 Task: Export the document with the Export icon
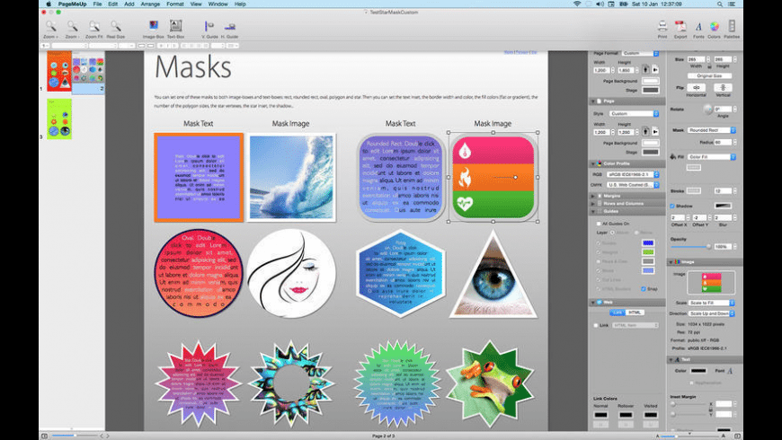[680, 26]
